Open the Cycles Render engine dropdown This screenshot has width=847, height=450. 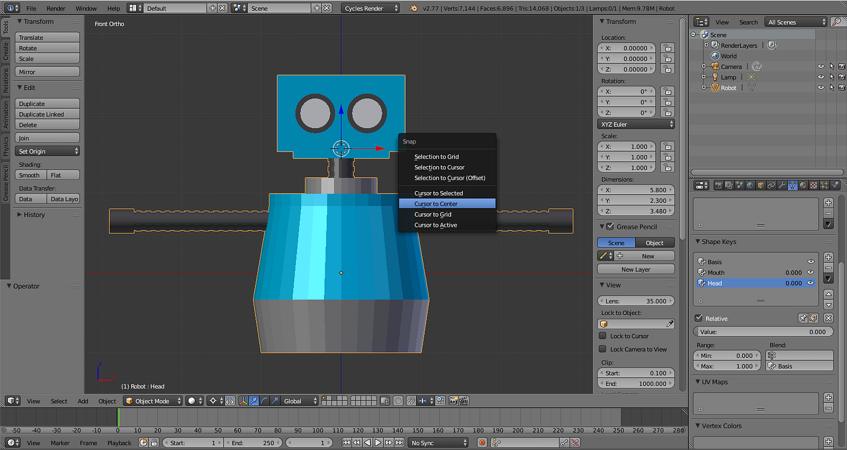[371, 8]
